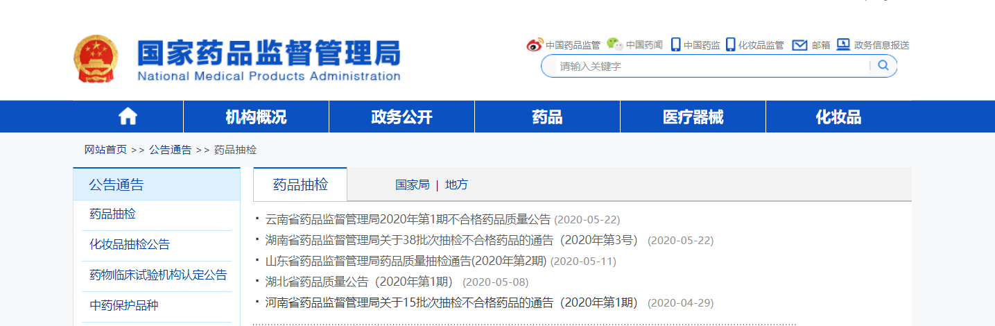Click the search magnifier icon

click(883, 65)
